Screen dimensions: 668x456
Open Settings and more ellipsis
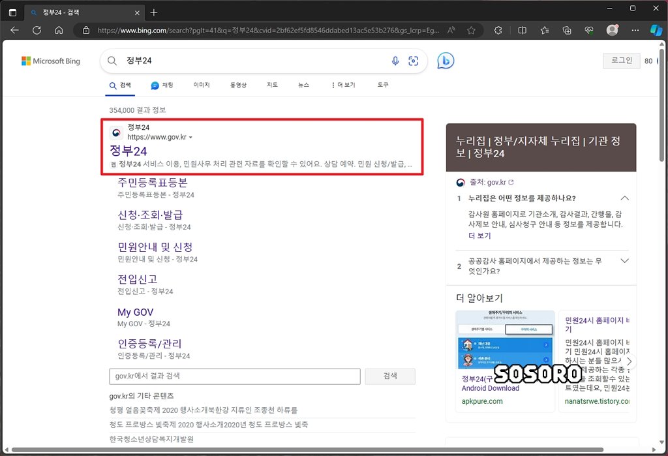(x=635, y=30)
